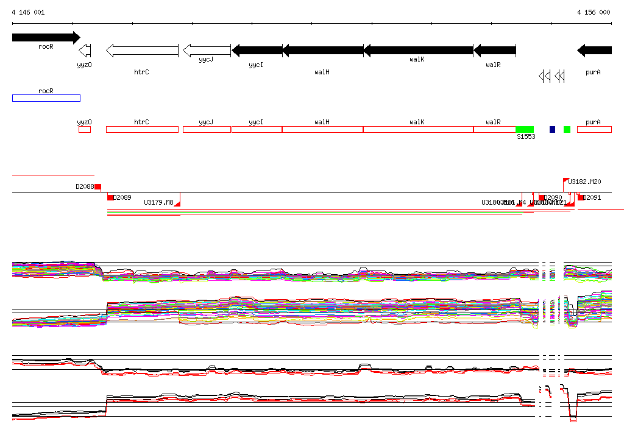Click the U3182.M20 text label
This screenshot has height=435, width=624.
point(584,182)
